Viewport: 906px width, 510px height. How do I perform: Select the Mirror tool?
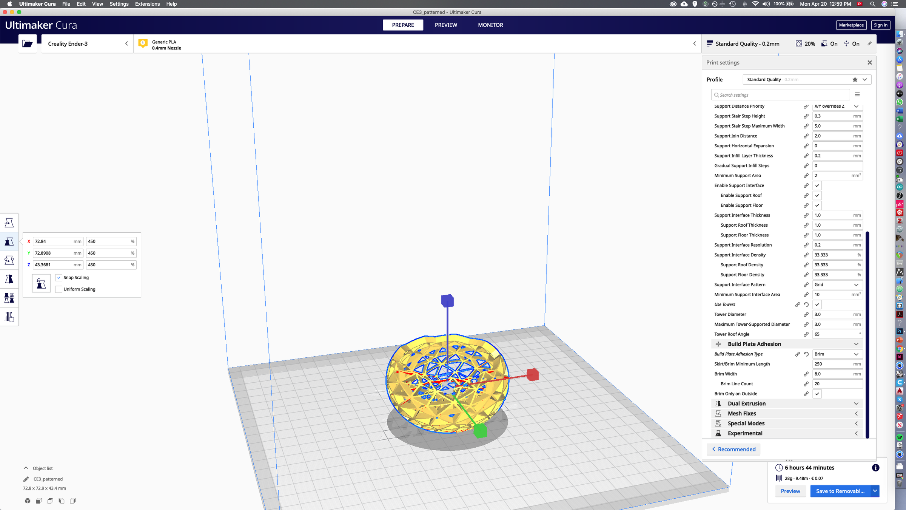[9, 279]
